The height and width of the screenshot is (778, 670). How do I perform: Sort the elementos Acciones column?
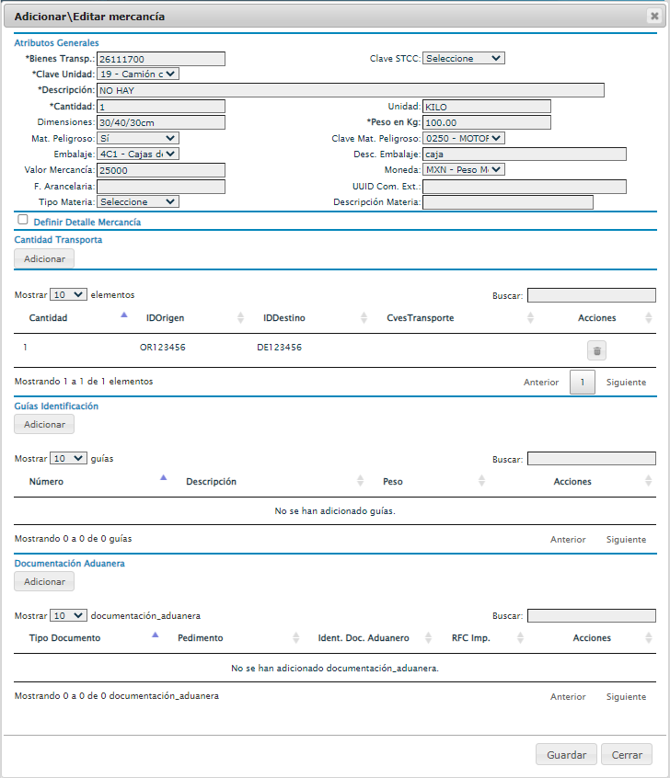(648, 318)
